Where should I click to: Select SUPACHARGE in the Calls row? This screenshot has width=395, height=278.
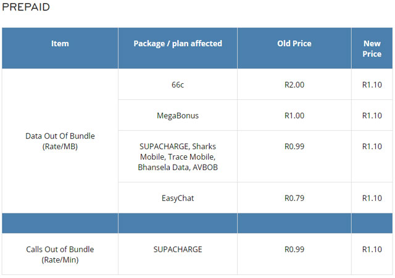coord(178,250)
